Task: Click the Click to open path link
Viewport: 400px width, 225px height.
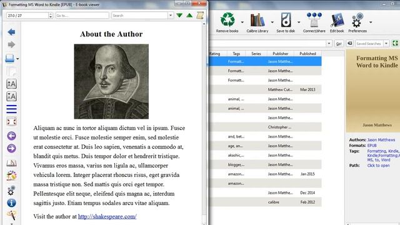Action: tap(378, 165)
